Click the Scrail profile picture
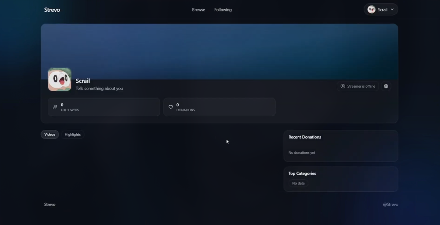The image size is (440, 225). [60, 79]
